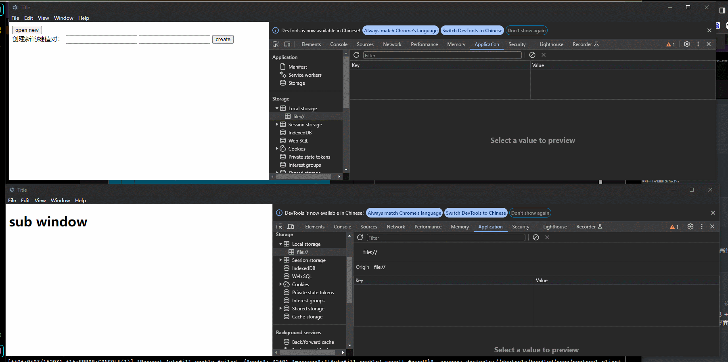Select Interest groups in top sidebar
The height and width of the screenshot is (362, 728).
tap(305, 165)
